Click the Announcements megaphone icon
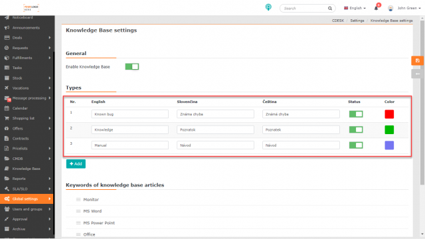425x239 pixels. [x=7, y=28]
